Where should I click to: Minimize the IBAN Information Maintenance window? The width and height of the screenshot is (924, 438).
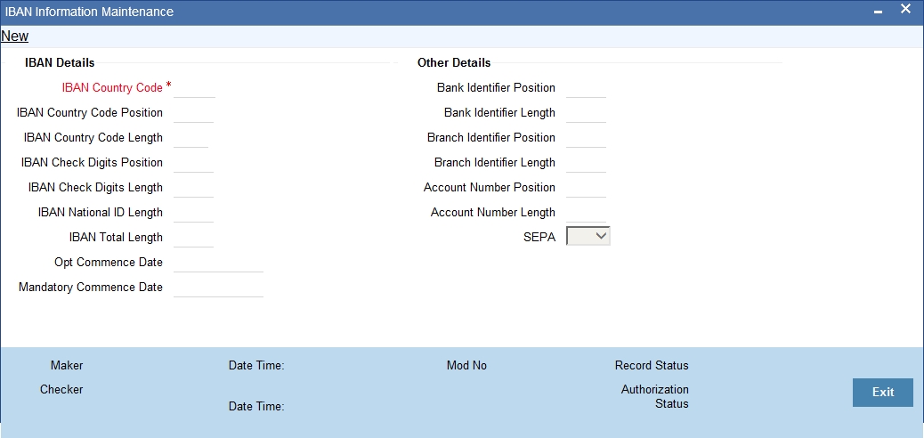tap(878, 12)
